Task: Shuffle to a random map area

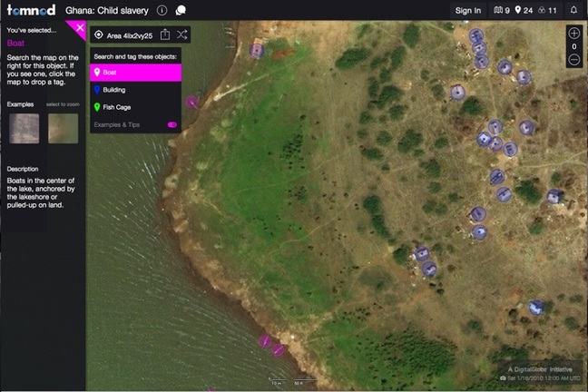Action: (182, 34)
